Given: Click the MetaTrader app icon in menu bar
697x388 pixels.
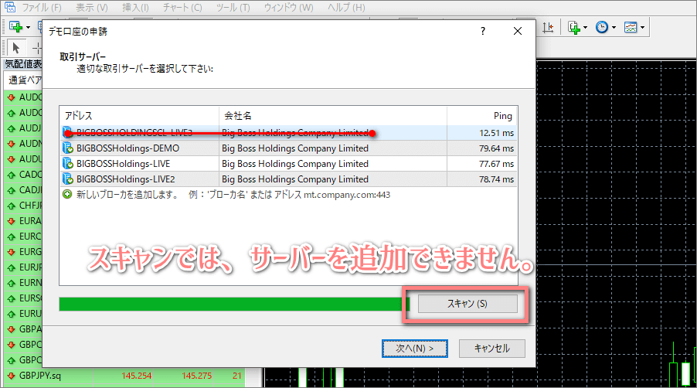Looking at the screenshot, I should point(10,7).
